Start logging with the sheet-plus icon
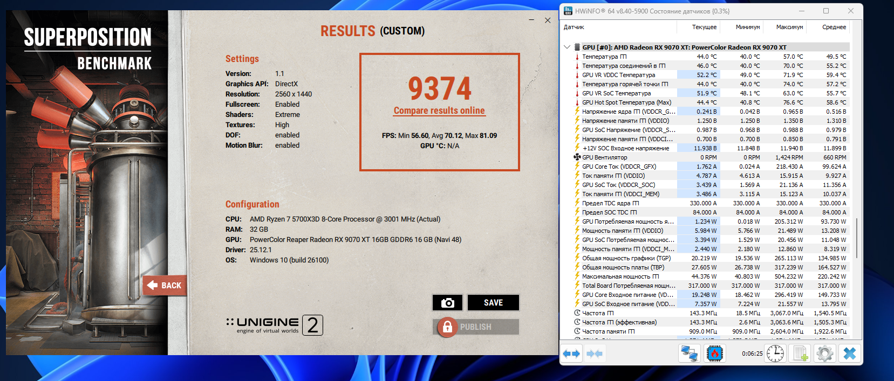894x381 pixels. 800,354
